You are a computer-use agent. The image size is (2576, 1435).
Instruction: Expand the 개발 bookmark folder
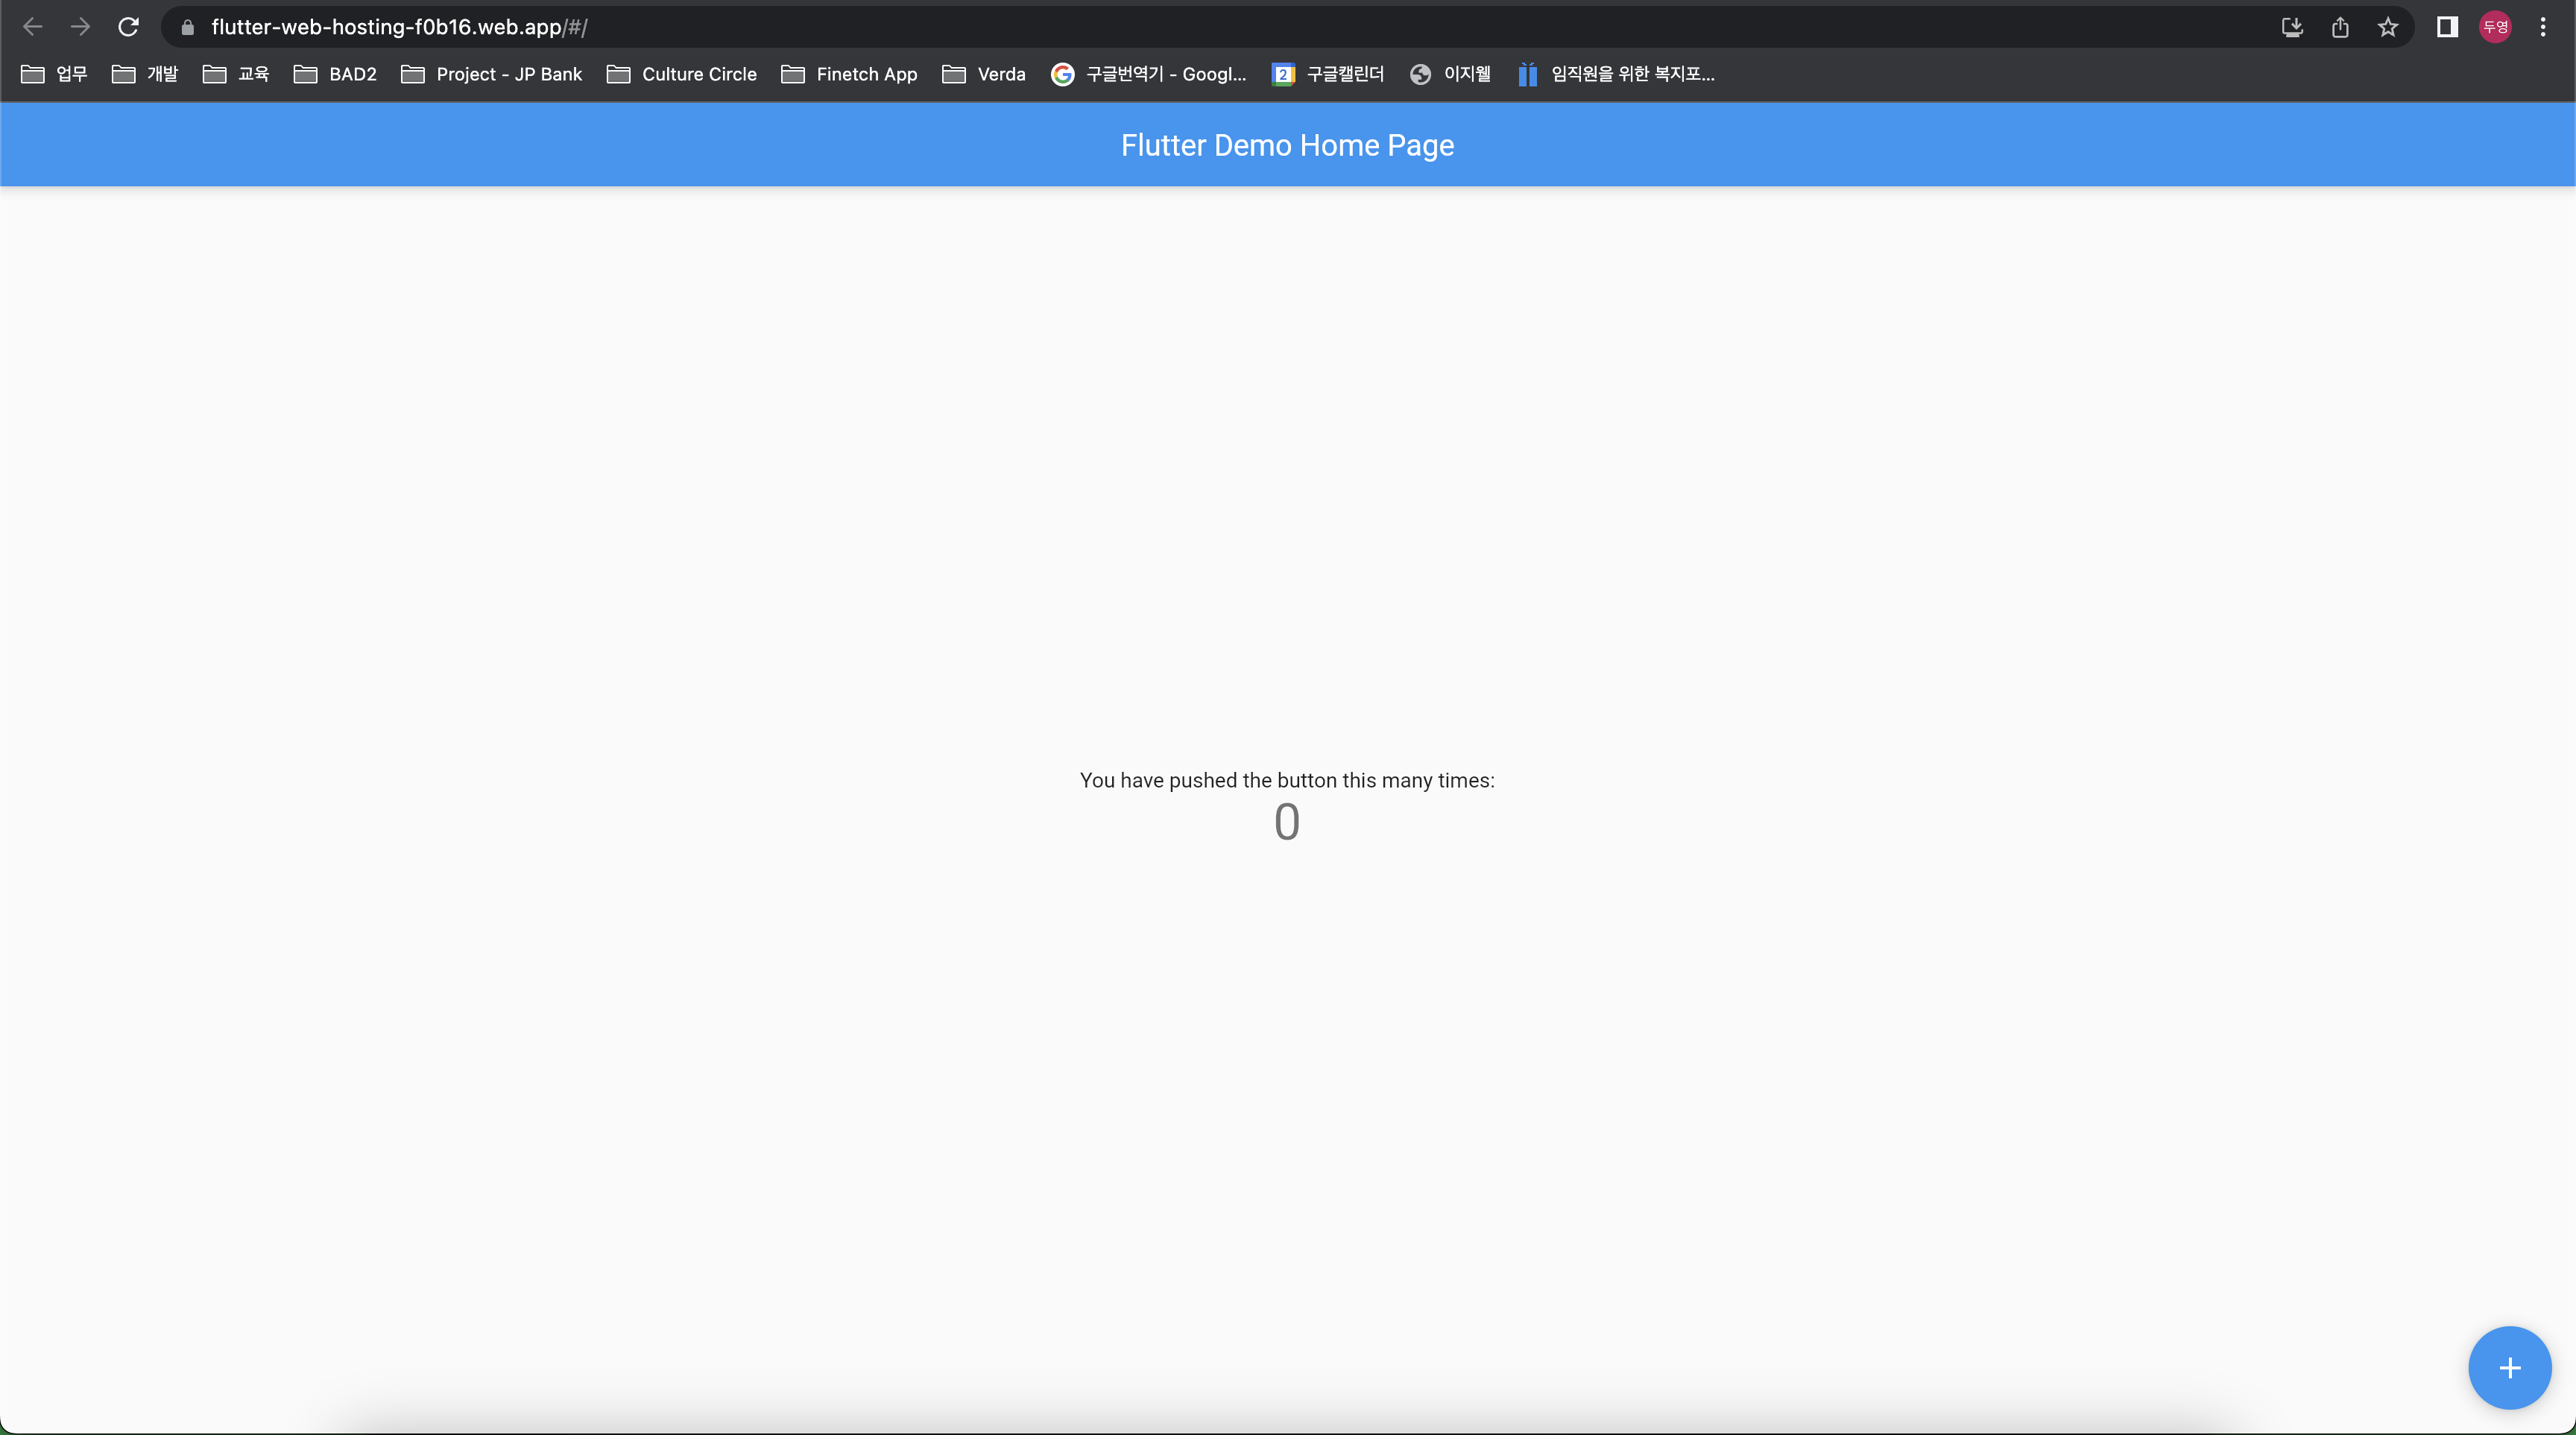pyautogui.click(x=145, y=74)
